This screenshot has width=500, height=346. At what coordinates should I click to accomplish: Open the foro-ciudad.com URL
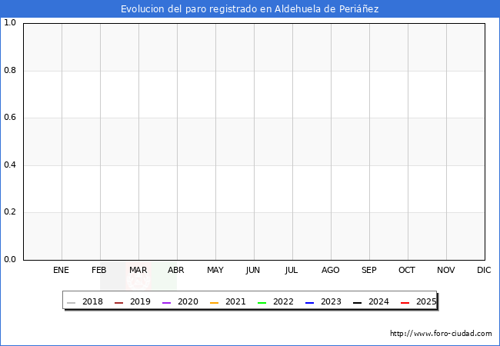441,334
